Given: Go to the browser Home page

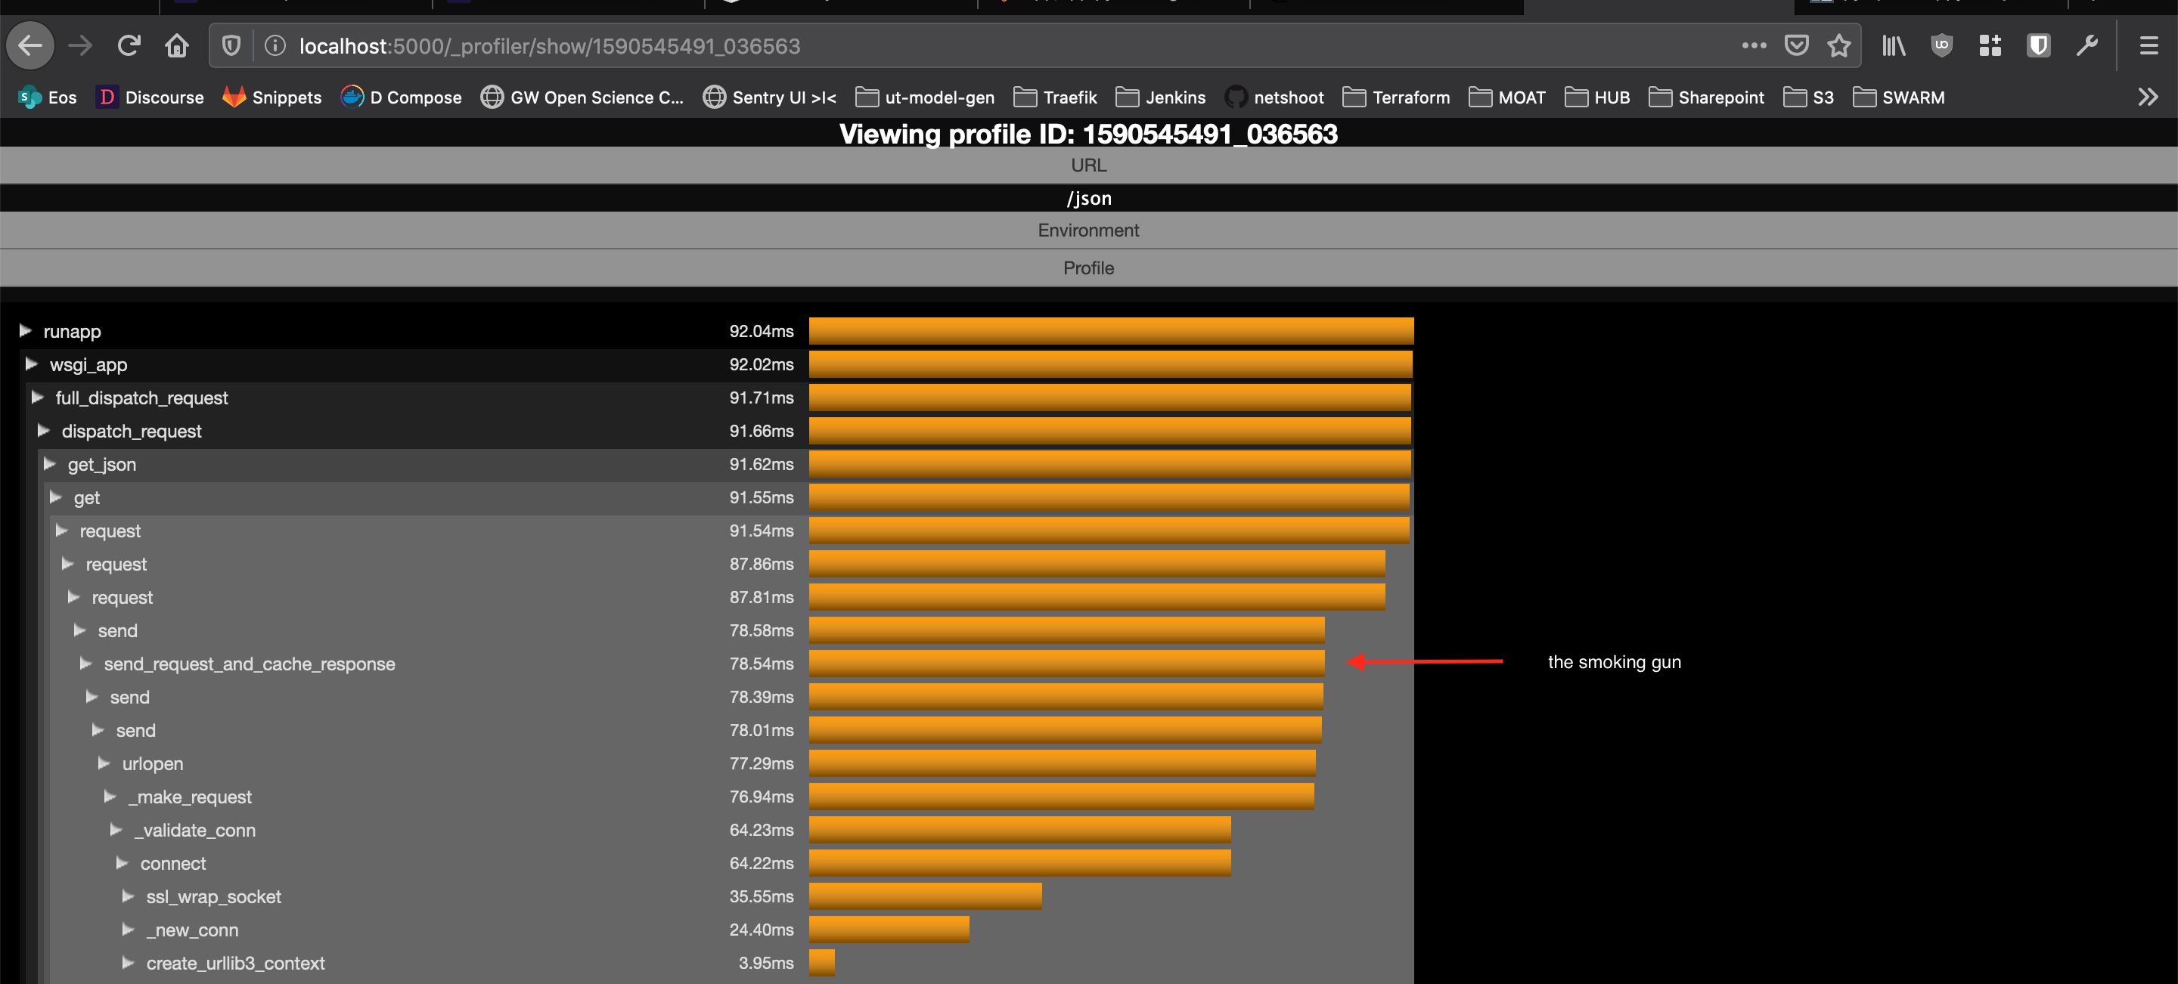Looking at the screenshot, I should tap(177, 45).
